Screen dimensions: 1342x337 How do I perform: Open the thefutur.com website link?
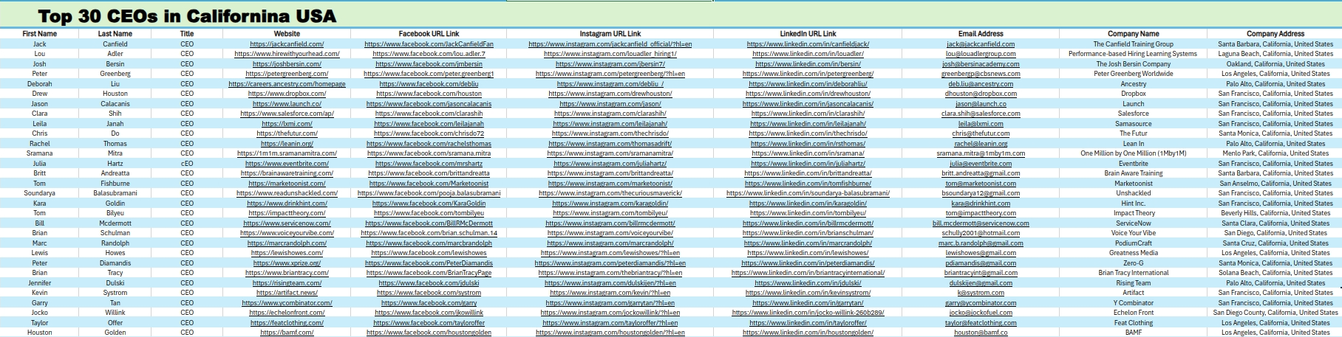pos(287,133)
